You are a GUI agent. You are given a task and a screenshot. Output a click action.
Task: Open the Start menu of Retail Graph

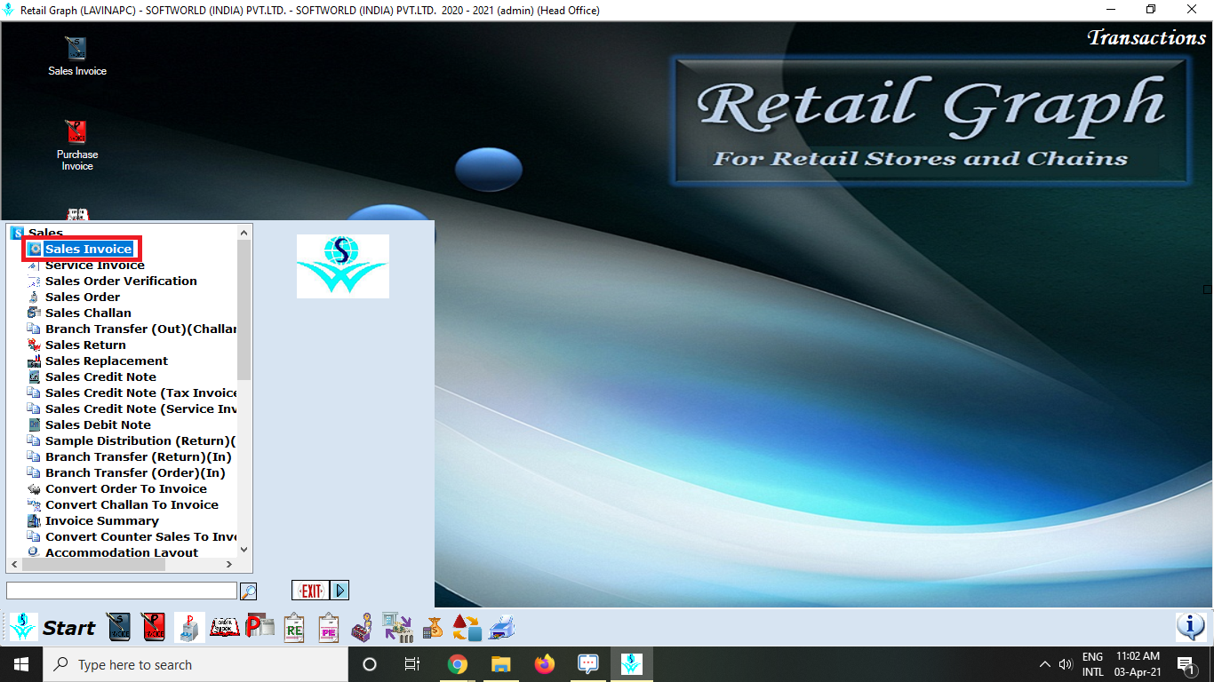(x=69, y=628)
